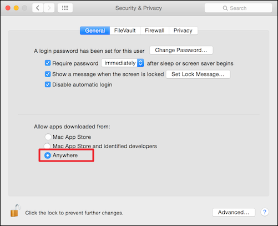Click the red close window button
278x226 pixels.
(8, 8)
